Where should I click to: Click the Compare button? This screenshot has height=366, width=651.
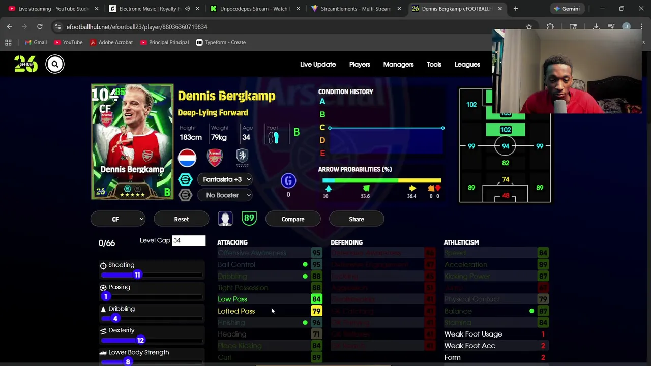[x=293, y=219]
